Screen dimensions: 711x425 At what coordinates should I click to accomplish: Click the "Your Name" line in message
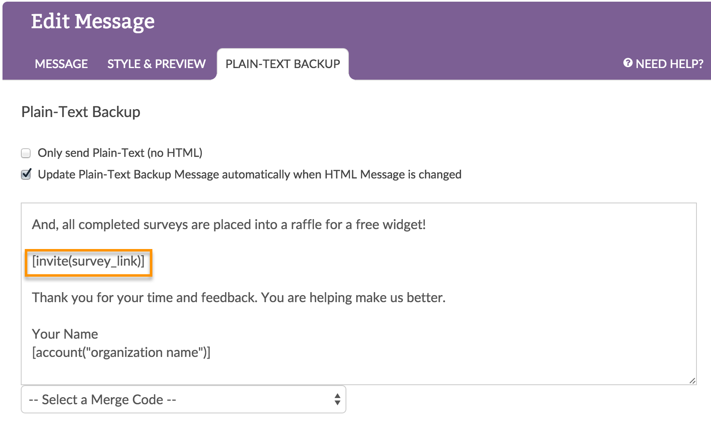click(x=65, y=334)
